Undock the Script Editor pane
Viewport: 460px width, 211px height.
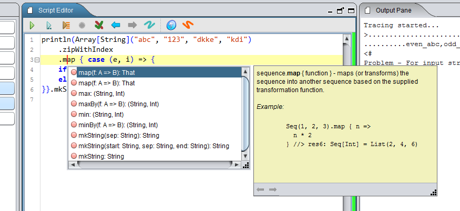pos(340,11)
